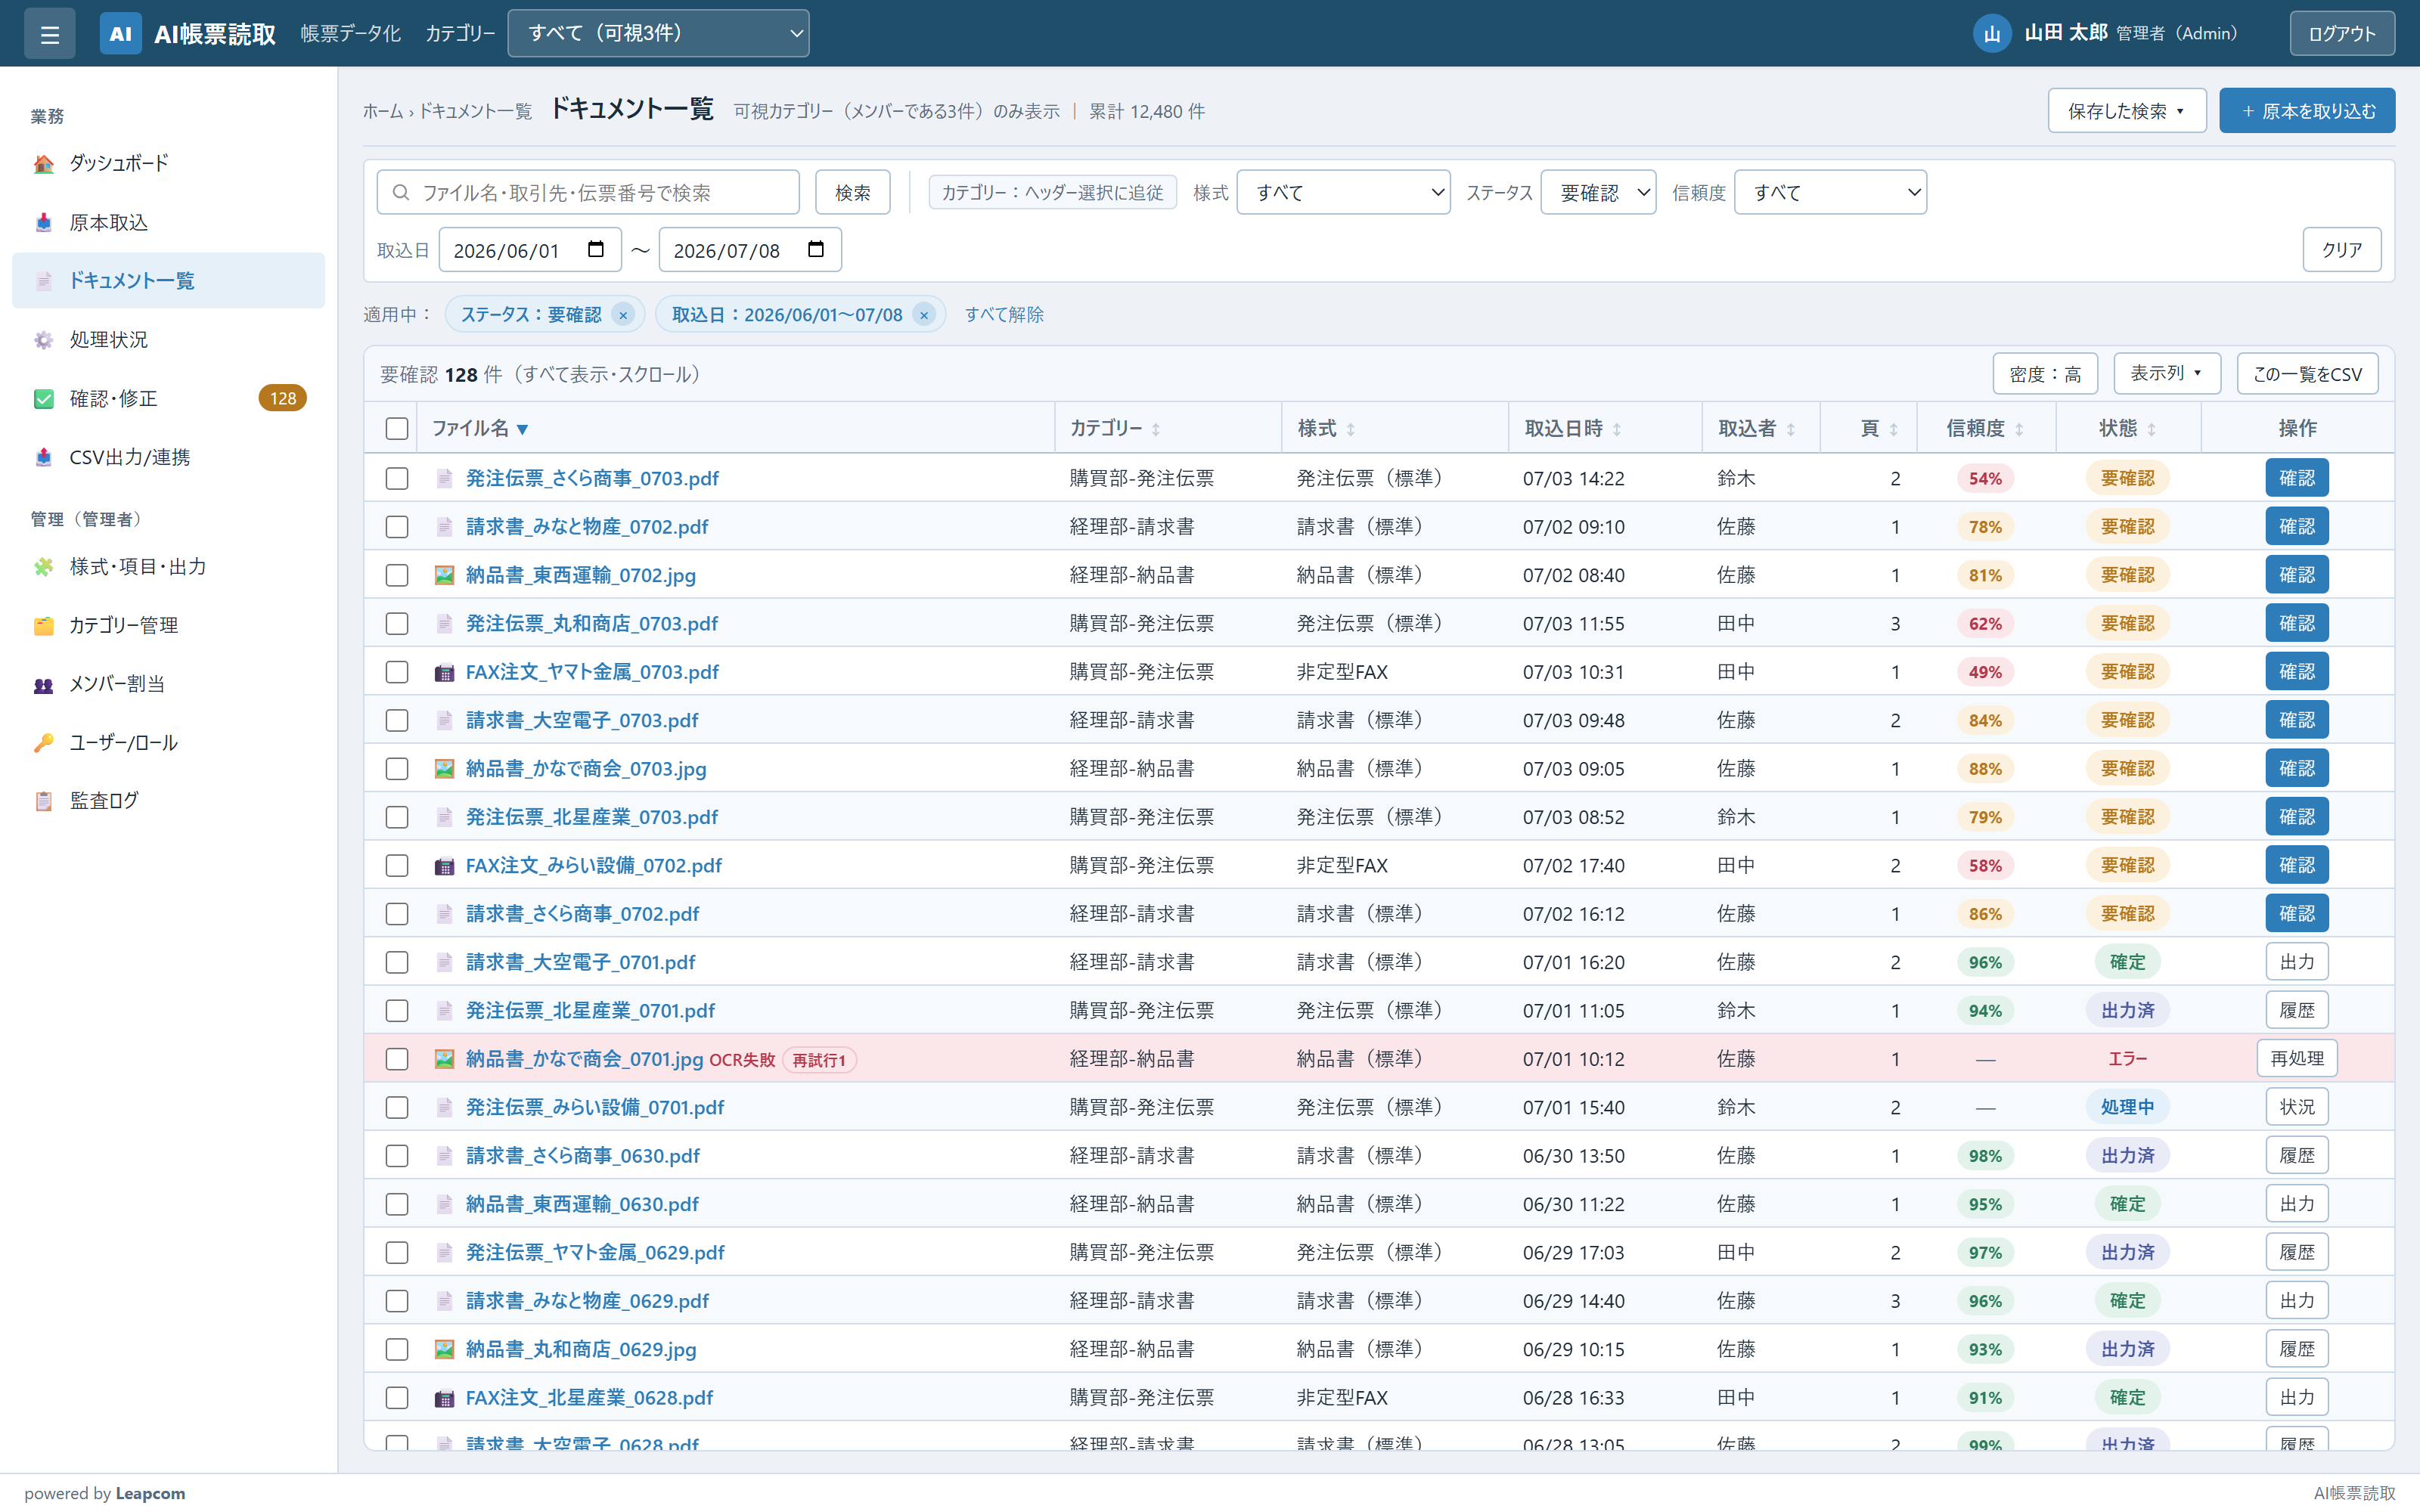Open the 信頼度 filter dropdown

1830,192
